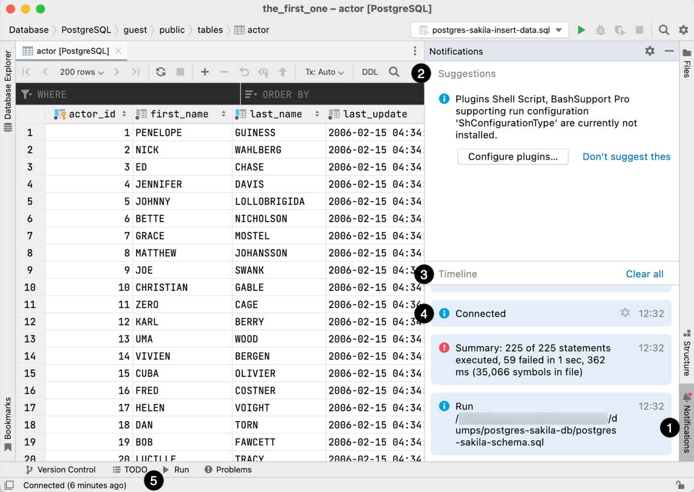Screen dimensions: 694x492
Task: Jump to last page of rows
Action: click(x=136, y=72)
